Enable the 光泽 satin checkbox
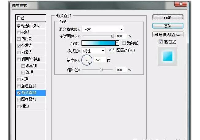Image resolution: width=200 pixels, height=140 pixels. [x=19, y=79]
